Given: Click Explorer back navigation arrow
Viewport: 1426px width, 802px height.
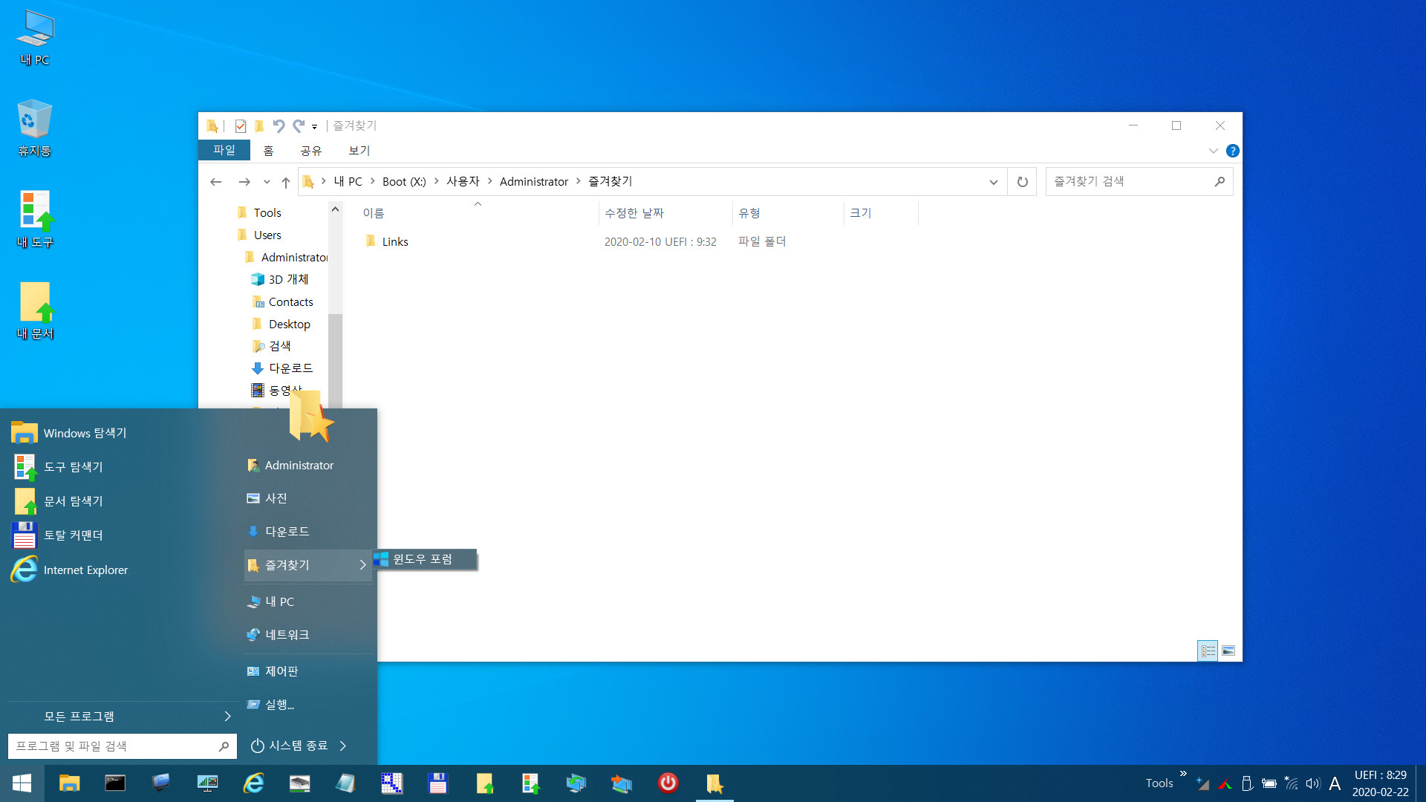Looking at the screenshot, I should (x=216, y=182).
